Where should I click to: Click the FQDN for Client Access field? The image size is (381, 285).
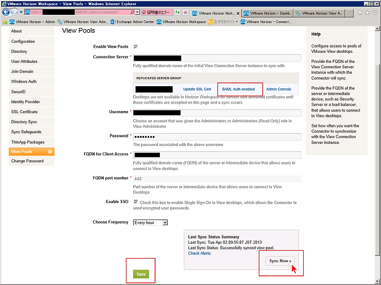[217, 155]
